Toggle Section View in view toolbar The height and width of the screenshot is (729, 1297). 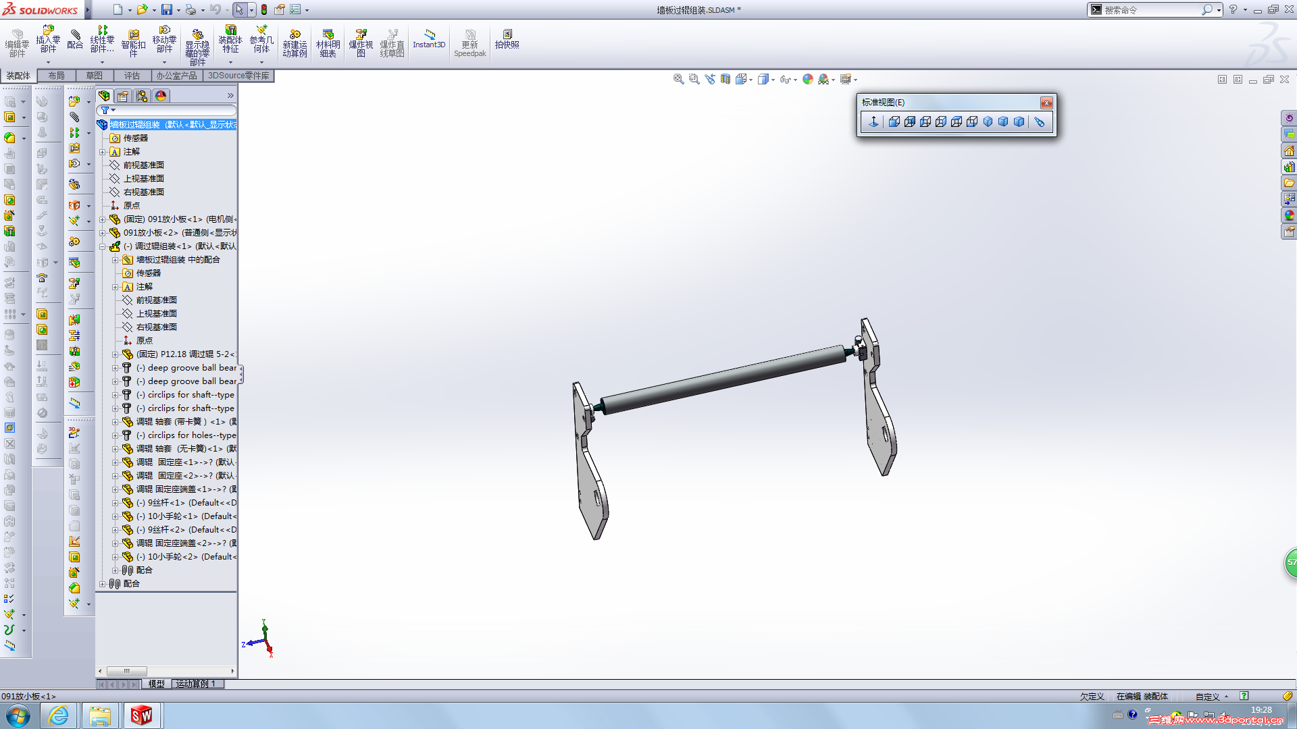[725, 79]
